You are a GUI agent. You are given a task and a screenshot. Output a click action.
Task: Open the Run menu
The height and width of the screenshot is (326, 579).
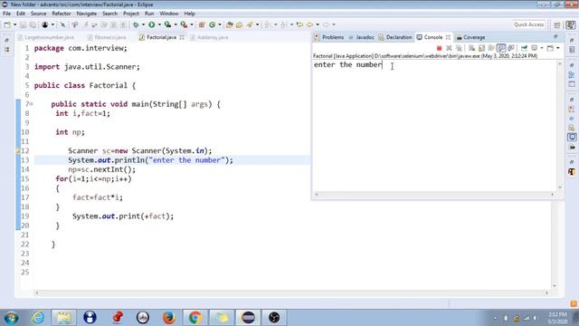[149, 14]
